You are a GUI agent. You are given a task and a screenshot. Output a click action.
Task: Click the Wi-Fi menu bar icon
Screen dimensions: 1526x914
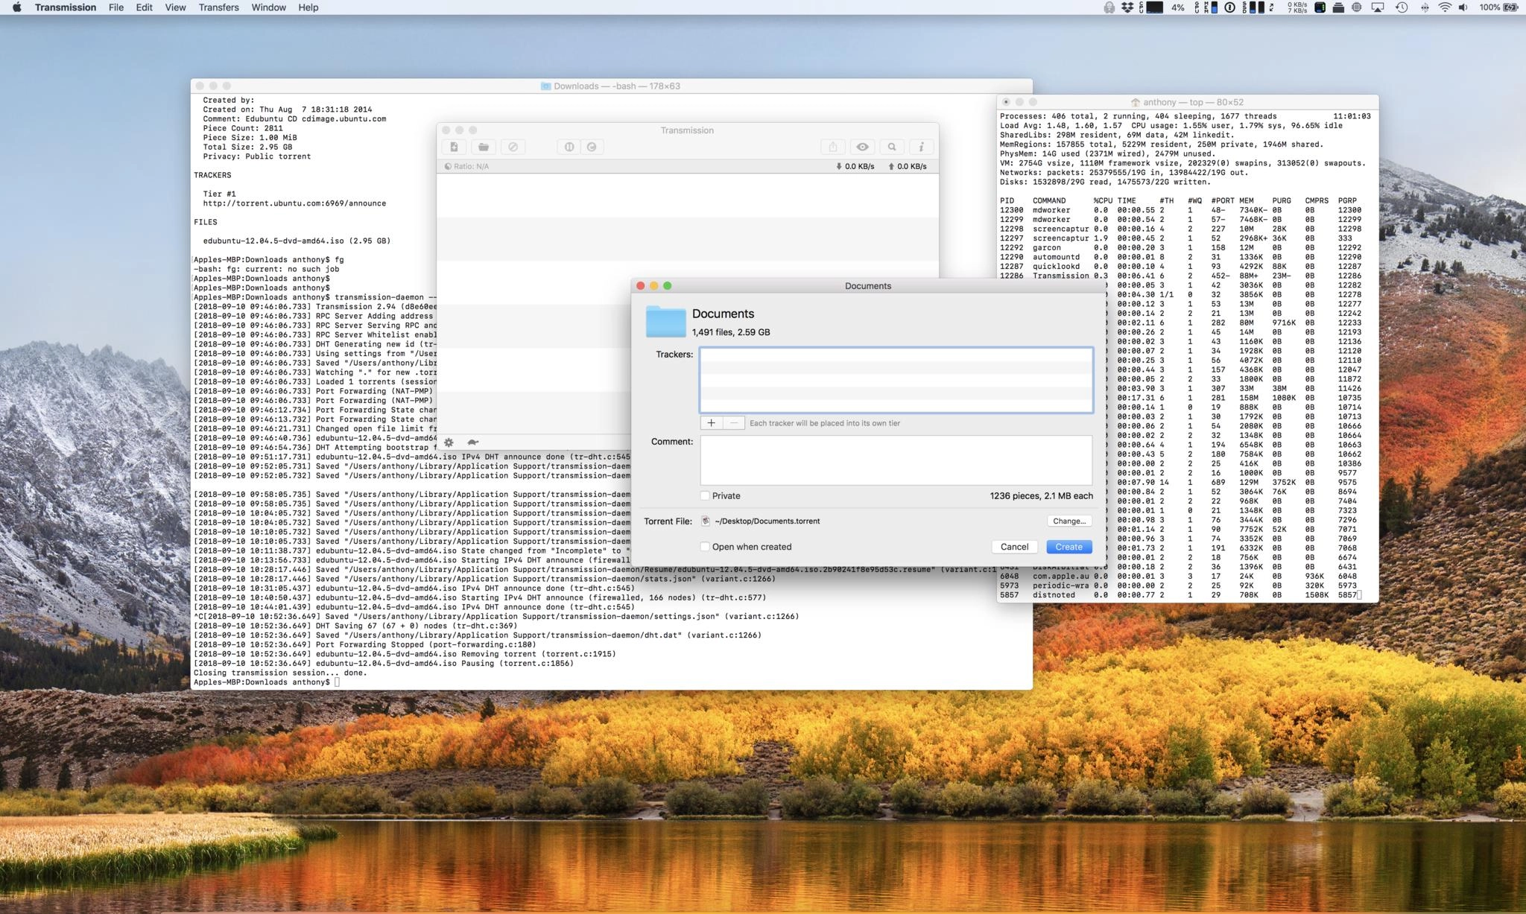pos(1444,7)
